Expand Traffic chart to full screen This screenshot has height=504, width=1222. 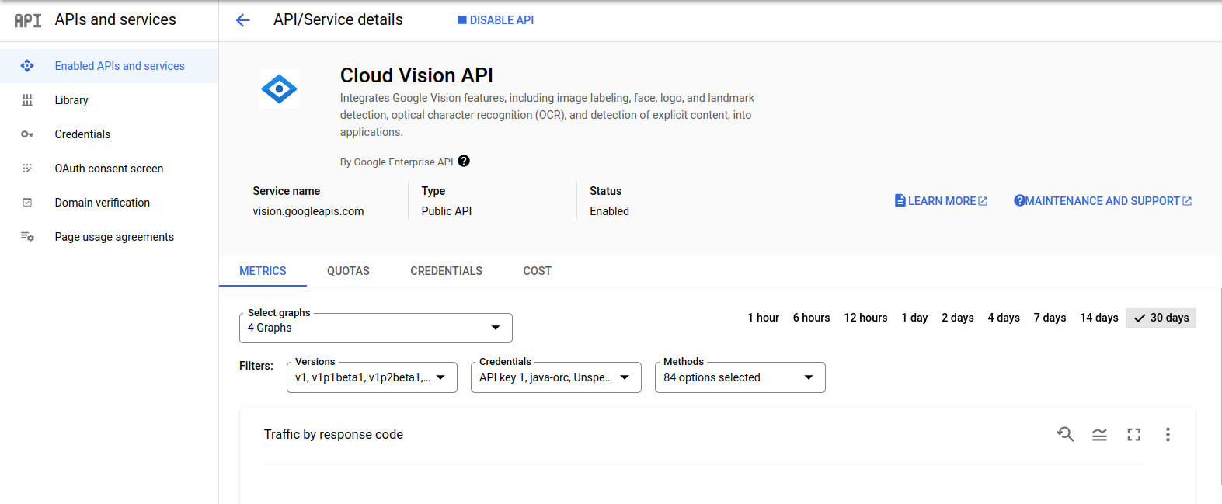[1133, 435]
